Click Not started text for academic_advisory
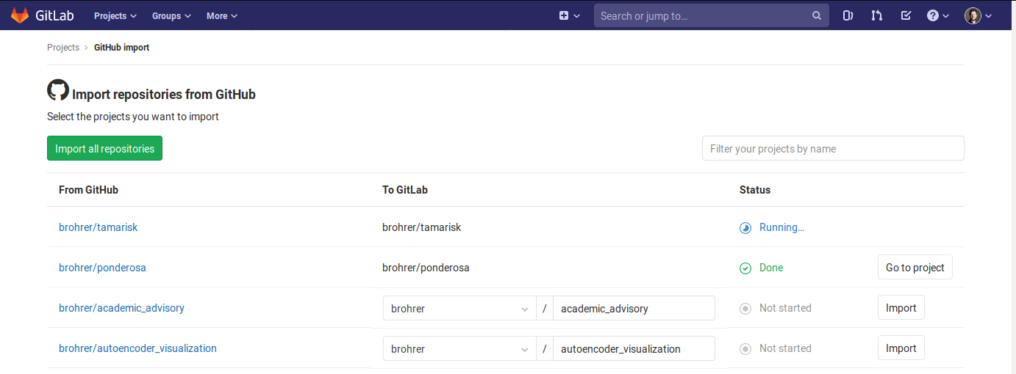This screenshot has height=374, width=1016. pyautogui.click(x=785, y=308)
